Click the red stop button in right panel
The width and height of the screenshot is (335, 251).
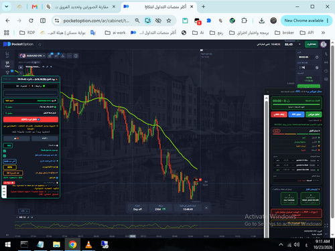tap(279, 114)
